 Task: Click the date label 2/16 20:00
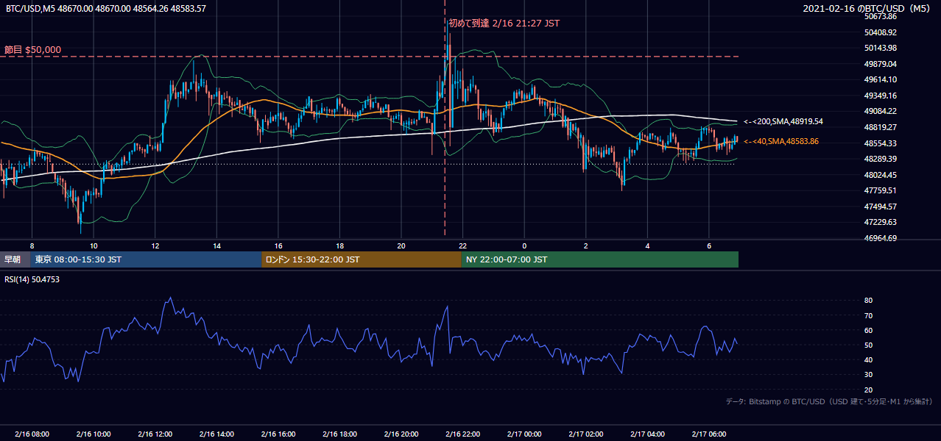point(401,434)
